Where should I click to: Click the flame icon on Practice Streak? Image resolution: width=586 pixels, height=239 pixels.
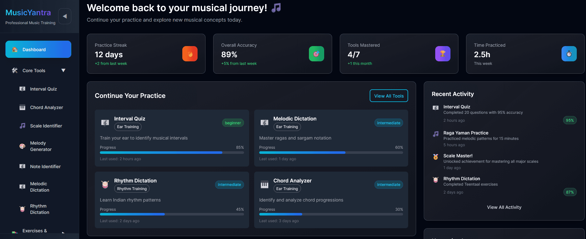pyautogui.click(x=190, y=54)
